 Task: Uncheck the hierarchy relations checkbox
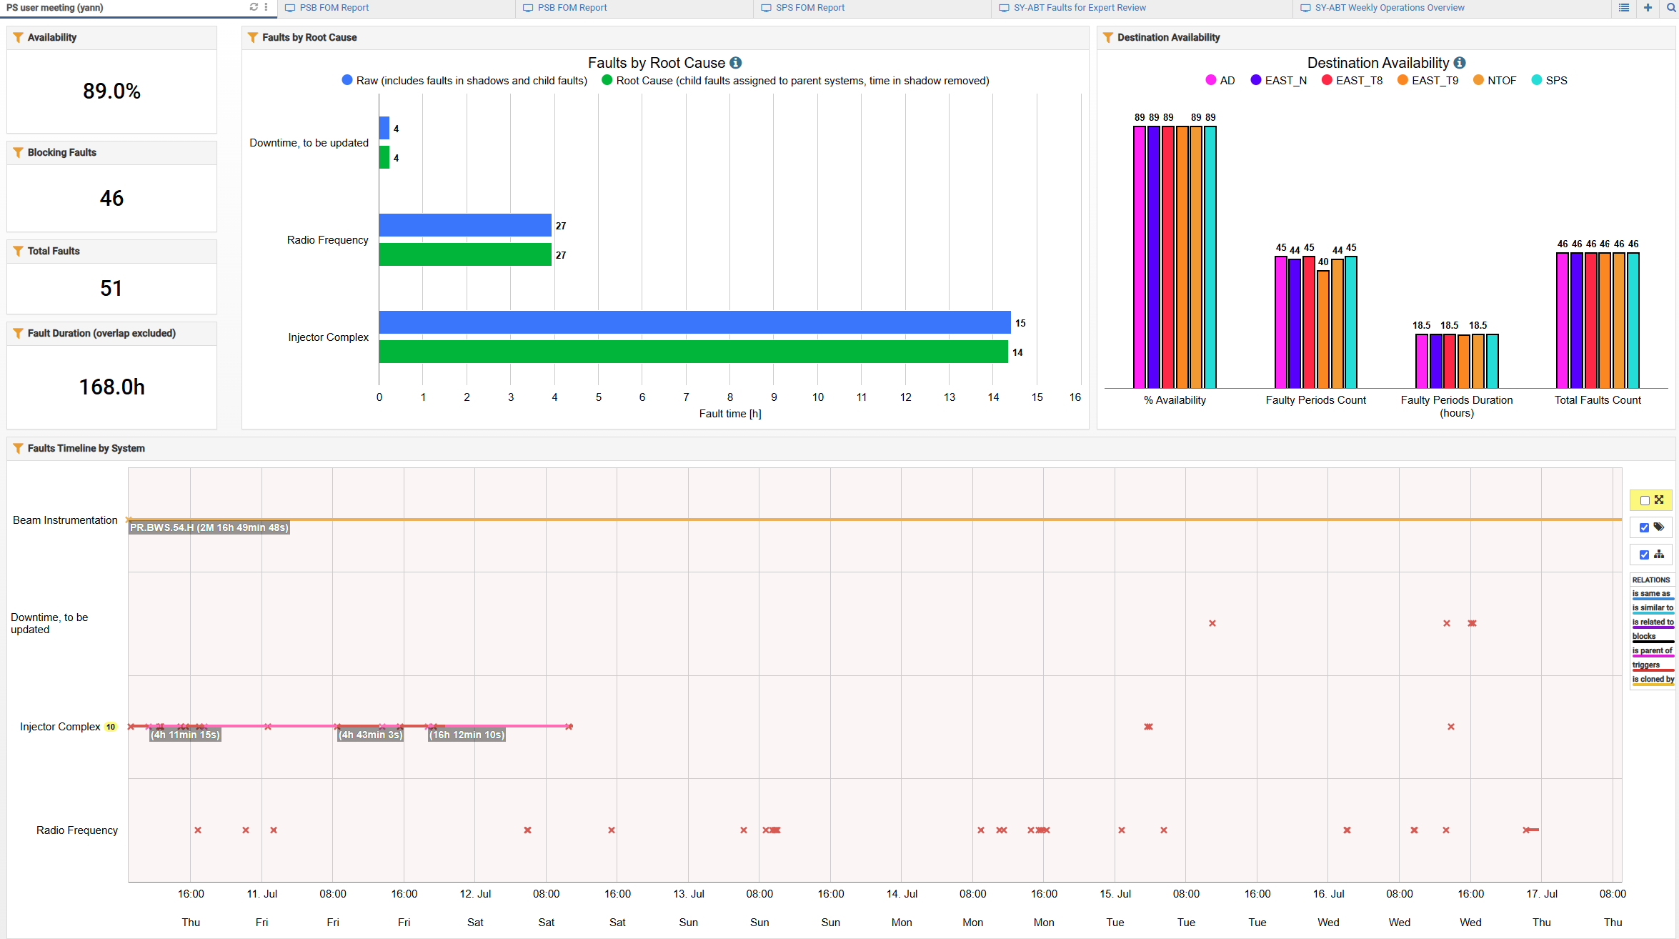point(1644,555)
